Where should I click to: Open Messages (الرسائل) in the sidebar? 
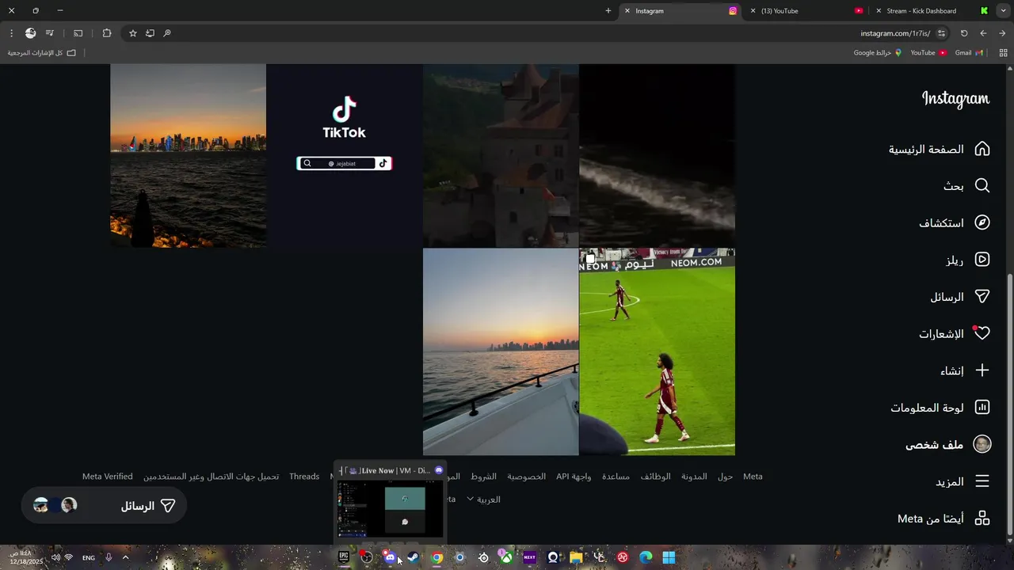point(960,297)
